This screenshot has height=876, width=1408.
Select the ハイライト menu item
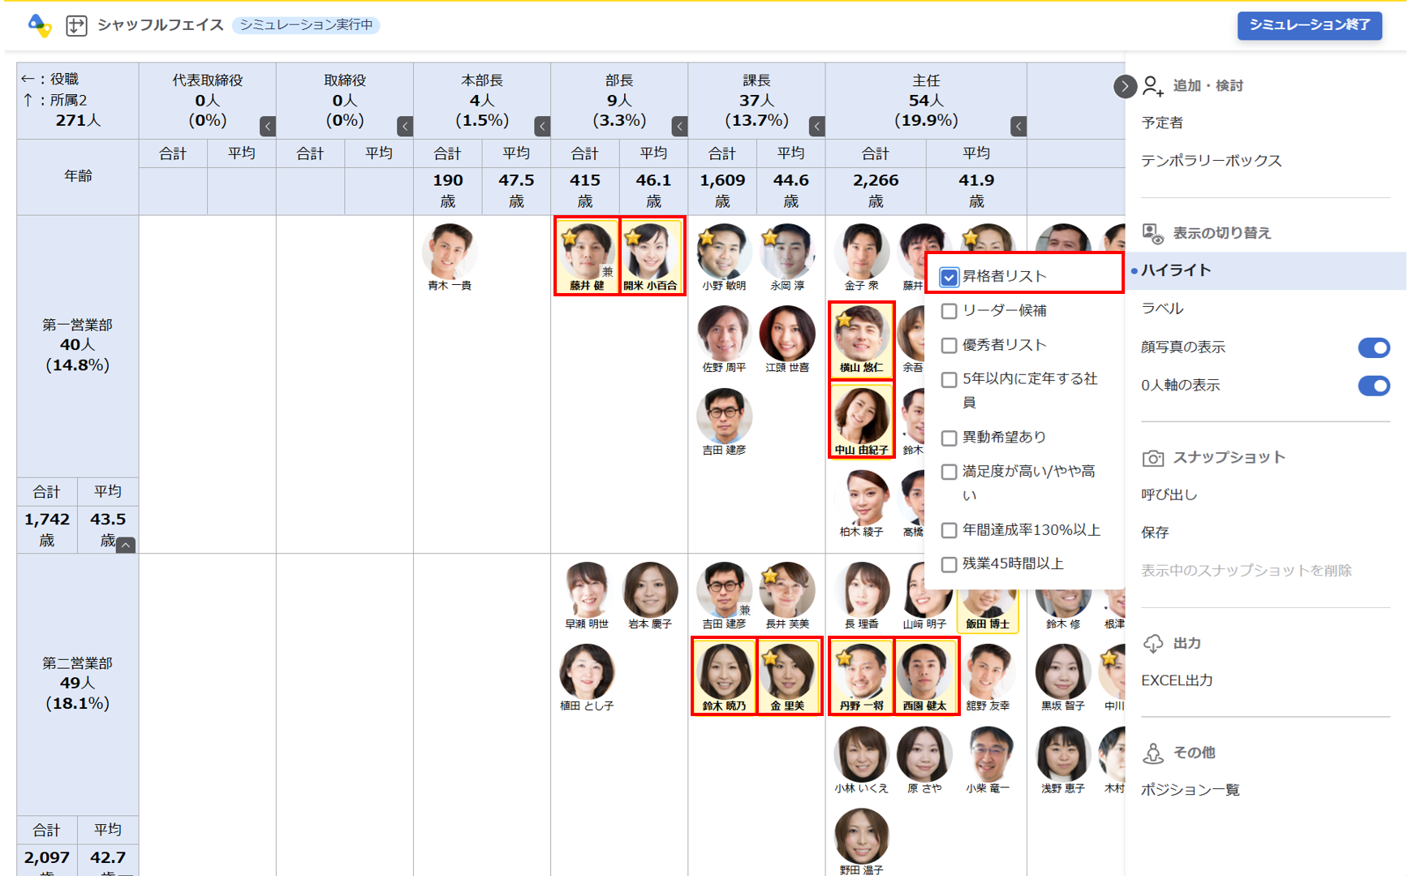pos(1176,270)
